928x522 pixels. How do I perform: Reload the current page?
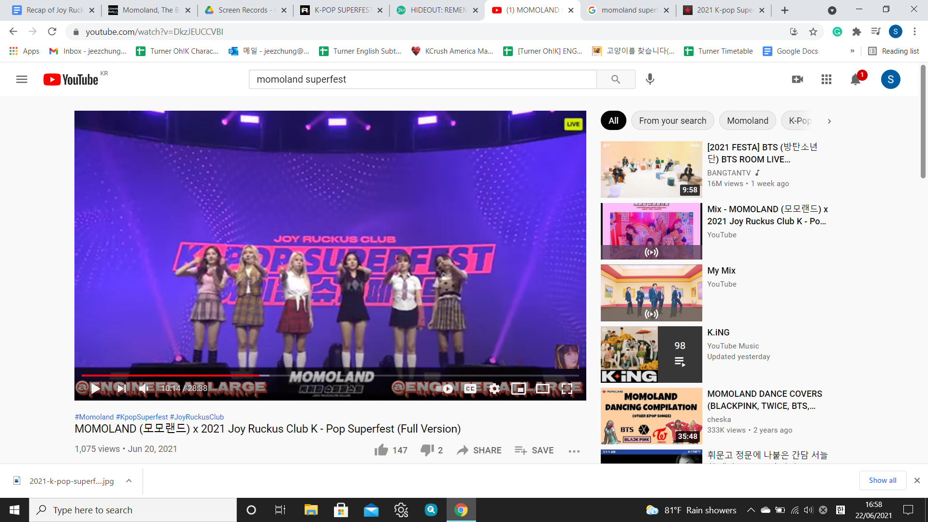pos(52,31)
